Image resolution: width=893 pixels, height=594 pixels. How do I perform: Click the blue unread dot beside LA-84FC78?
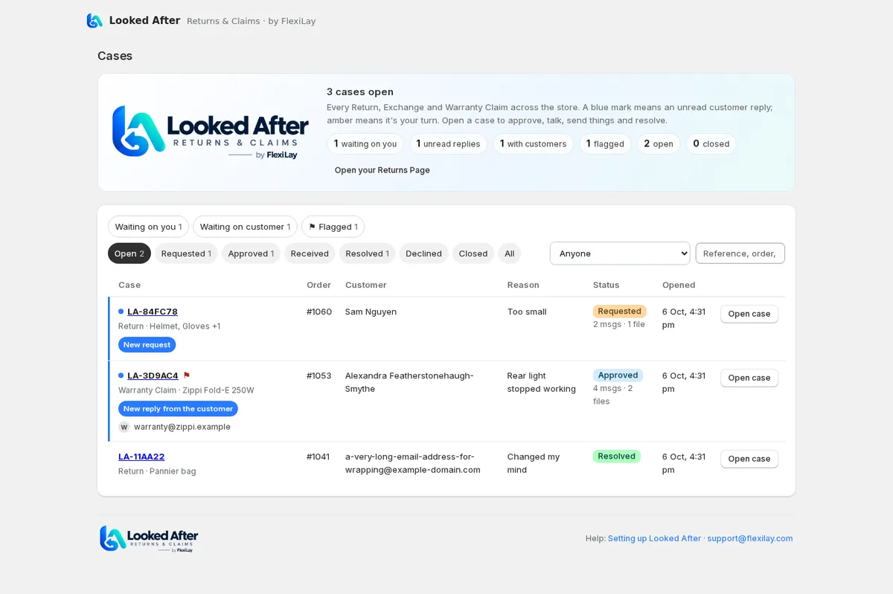[x=121, y=311]
